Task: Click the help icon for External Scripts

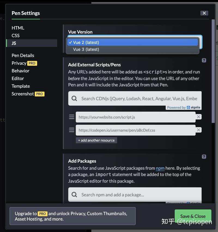Action: tap(204, 60)
